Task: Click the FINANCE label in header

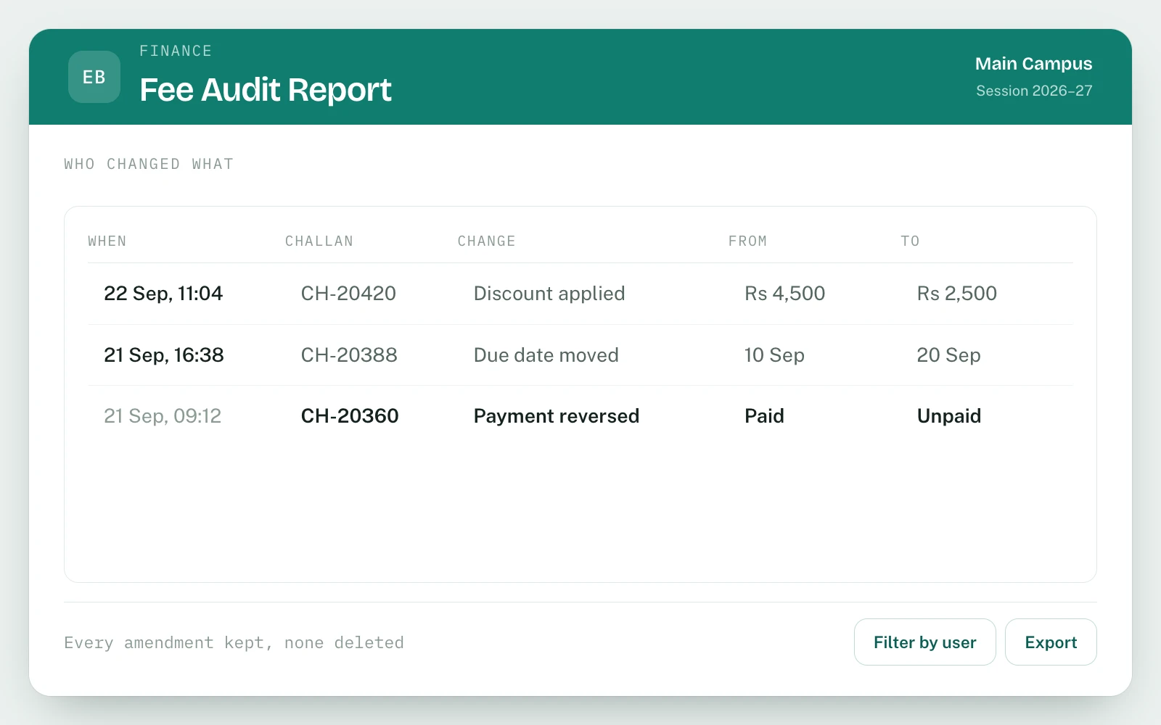Action: pyautogui.click(x=176, y=51)
